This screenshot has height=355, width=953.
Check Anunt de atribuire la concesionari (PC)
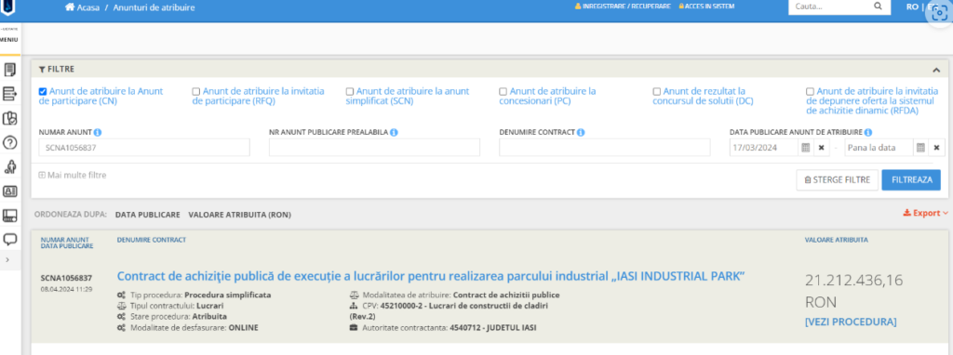(503, 92)
